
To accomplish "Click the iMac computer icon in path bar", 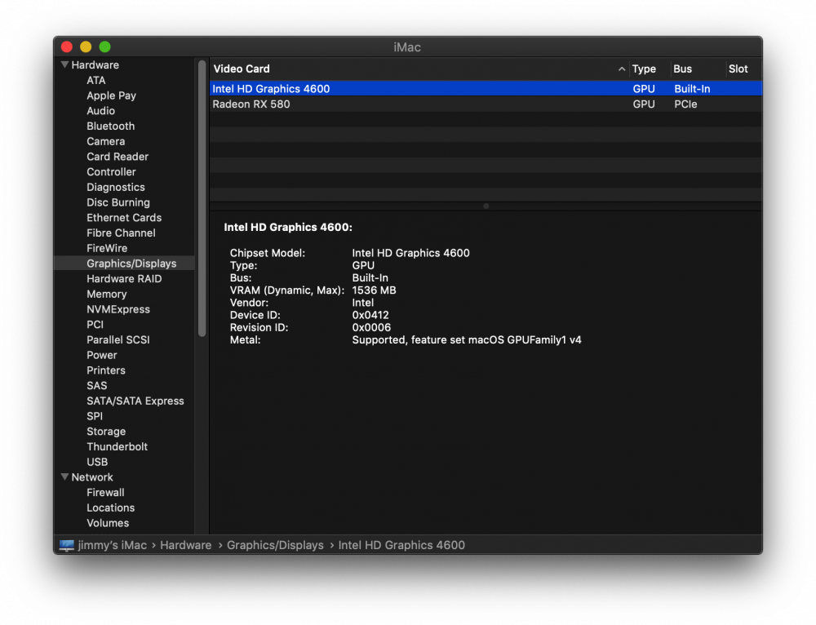I will tap(67, 545).
